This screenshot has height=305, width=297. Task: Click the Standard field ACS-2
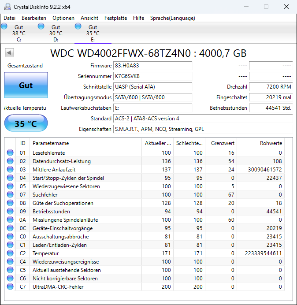[203, 119]
